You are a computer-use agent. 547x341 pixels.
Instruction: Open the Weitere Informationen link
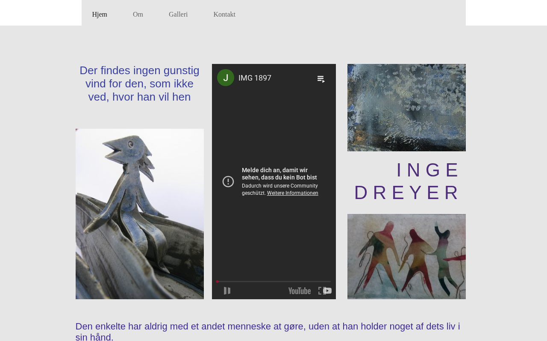(x=292, y=193)
